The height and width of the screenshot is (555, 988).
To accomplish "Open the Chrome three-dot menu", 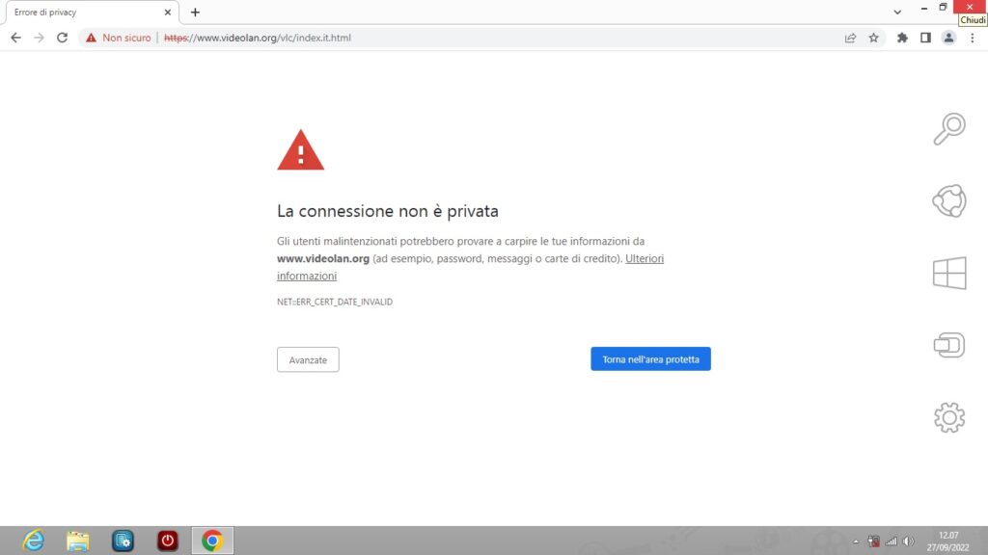I will point(973,38).
